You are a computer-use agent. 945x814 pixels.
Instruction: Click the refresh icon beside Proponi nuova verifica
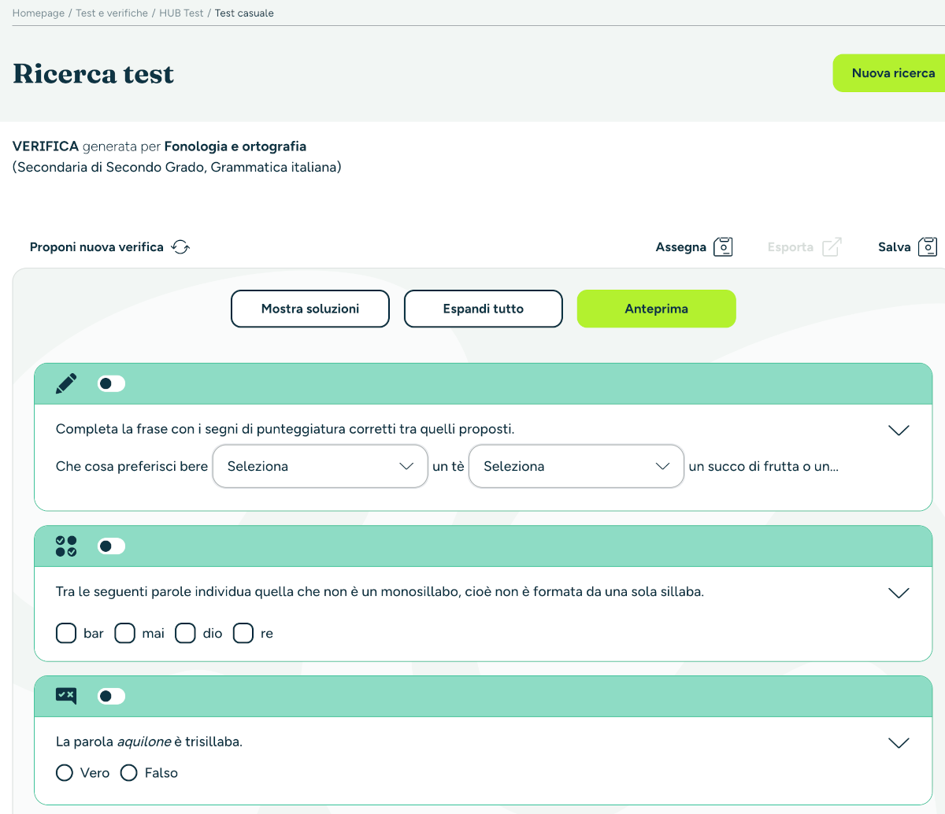[180, 247]
